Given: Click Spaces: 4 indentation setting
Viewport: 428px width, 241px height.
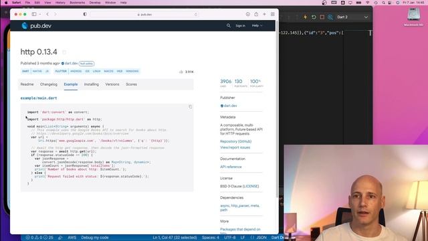Looking at the screenshot, I should 211,238.
